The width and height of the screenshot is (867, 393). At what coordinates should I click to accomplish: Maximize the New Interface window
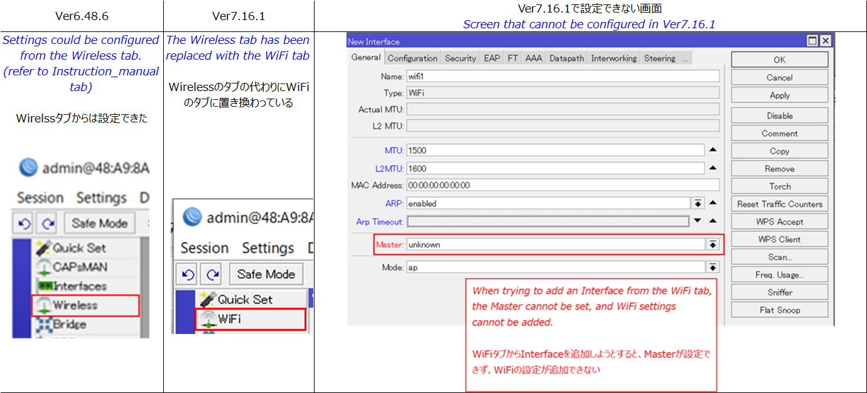[813, 41]
